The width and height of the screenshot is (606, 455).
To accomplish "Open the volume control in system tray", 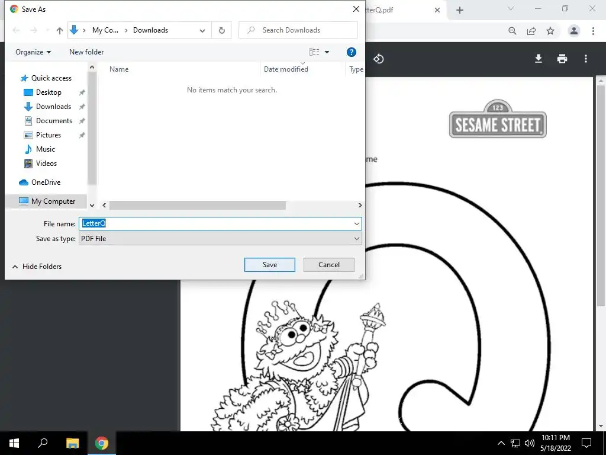I will point(530,443).
